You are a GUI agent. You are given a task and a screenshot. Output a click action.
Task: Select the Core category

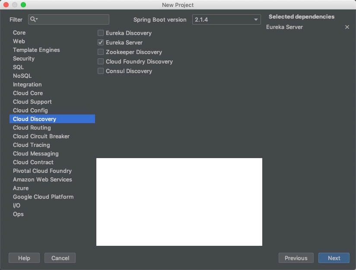pyautogui.click(x=52, y=33)
